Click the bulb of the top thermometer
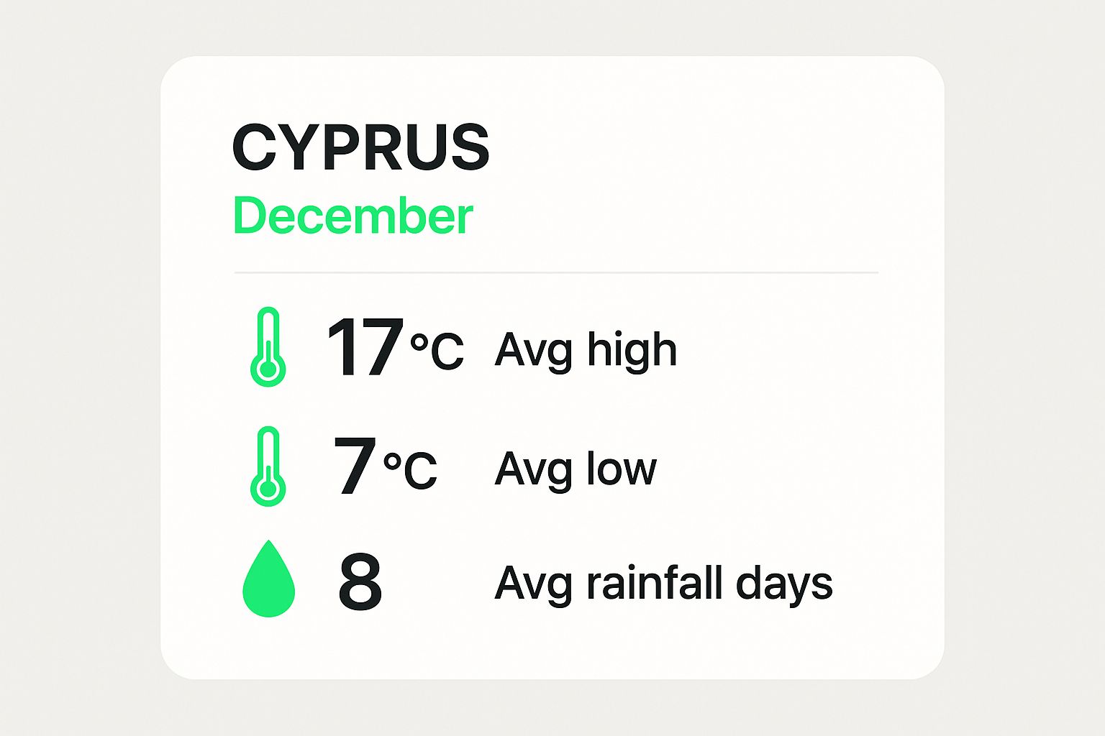This screenshot has height=736, width=1105. tap(268, 369)
